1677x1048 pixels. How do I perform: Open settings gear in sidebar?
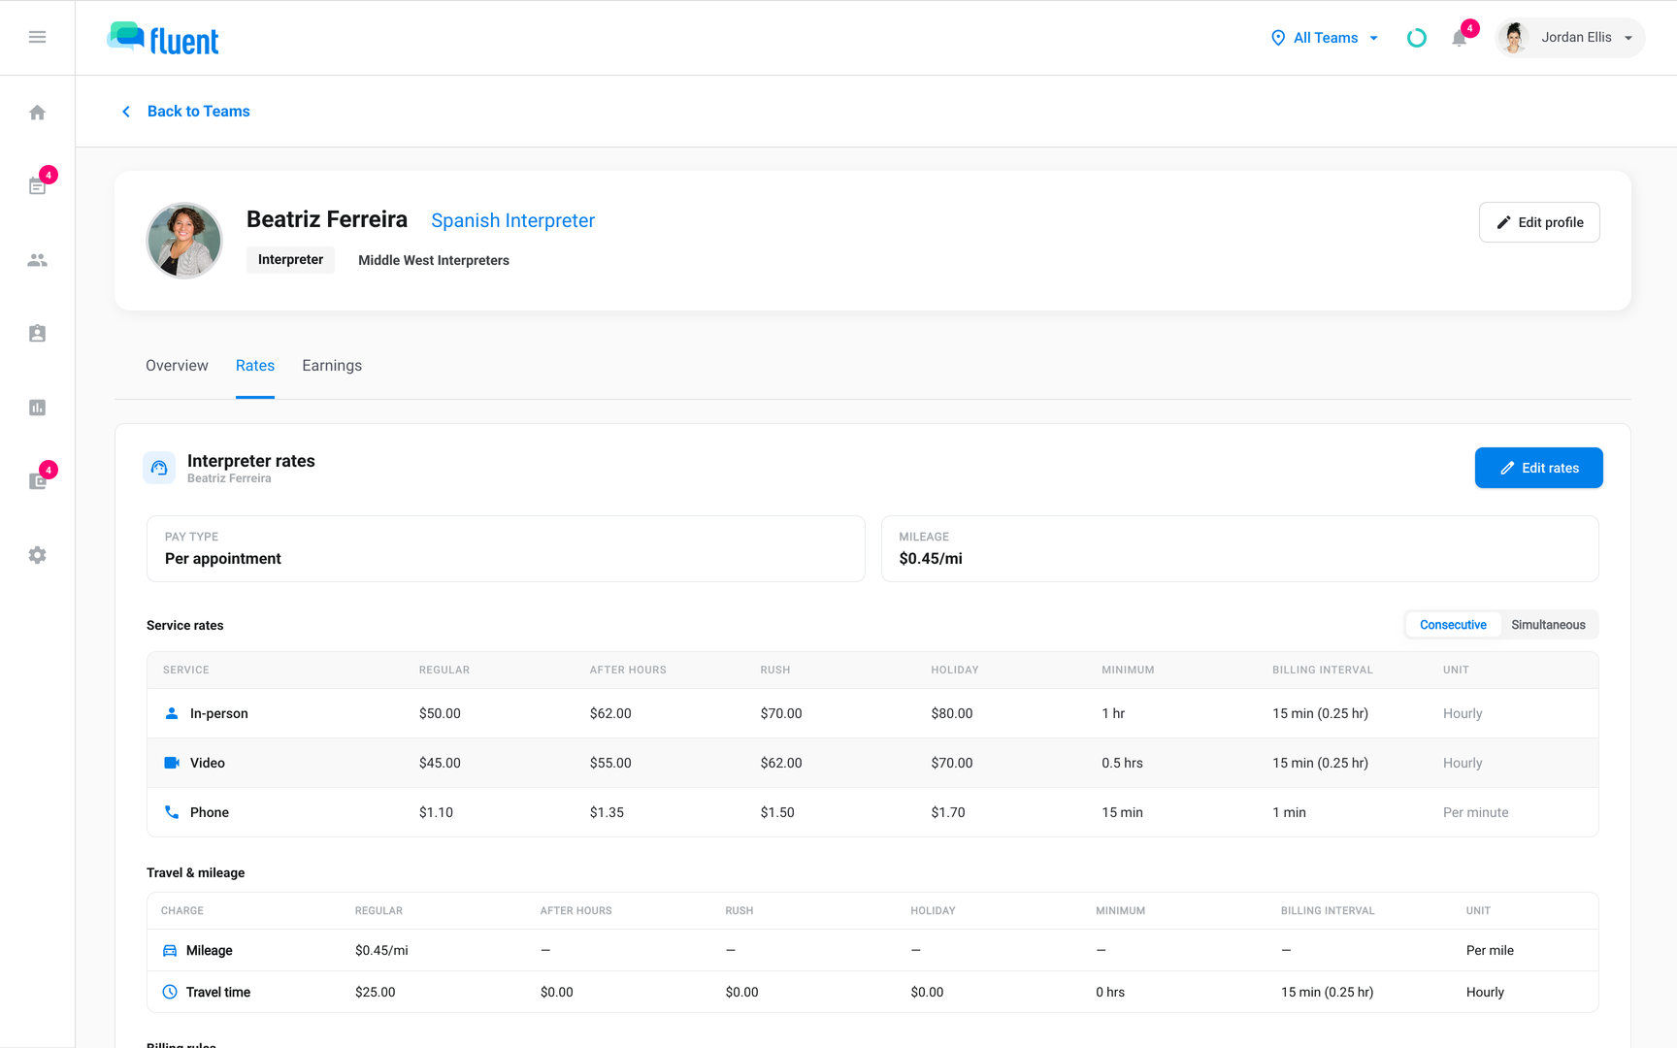point(37,555)
